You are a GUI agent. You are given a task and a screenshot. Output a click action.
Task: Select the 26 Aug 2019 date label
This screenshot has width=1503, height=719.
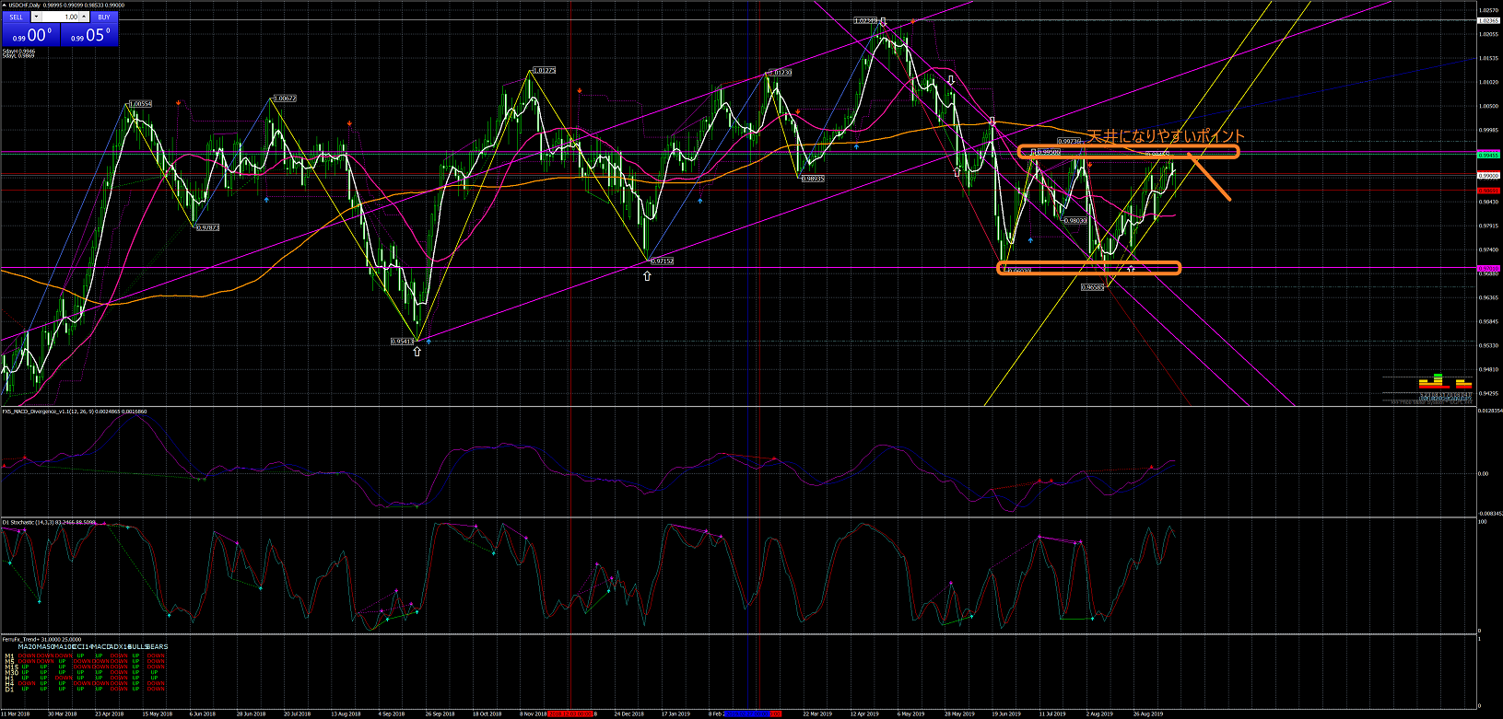click(x=1148, y=713)
